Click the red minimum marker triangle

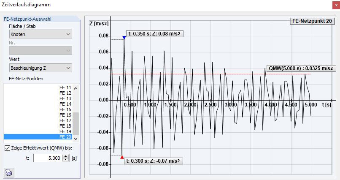click(x=122, y=157)
